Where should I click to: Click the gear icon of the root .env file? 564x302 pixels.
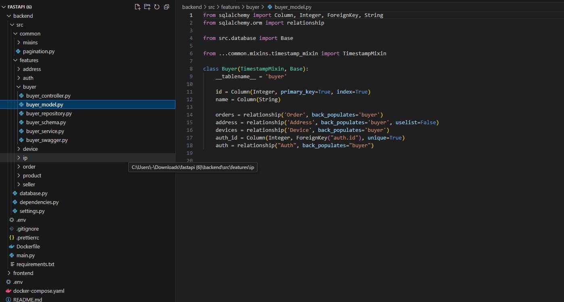[8, 282]
